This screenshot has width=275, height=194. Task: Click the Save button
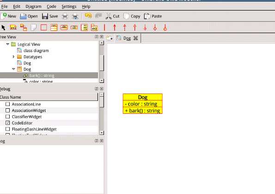click(x=50, y=16)
